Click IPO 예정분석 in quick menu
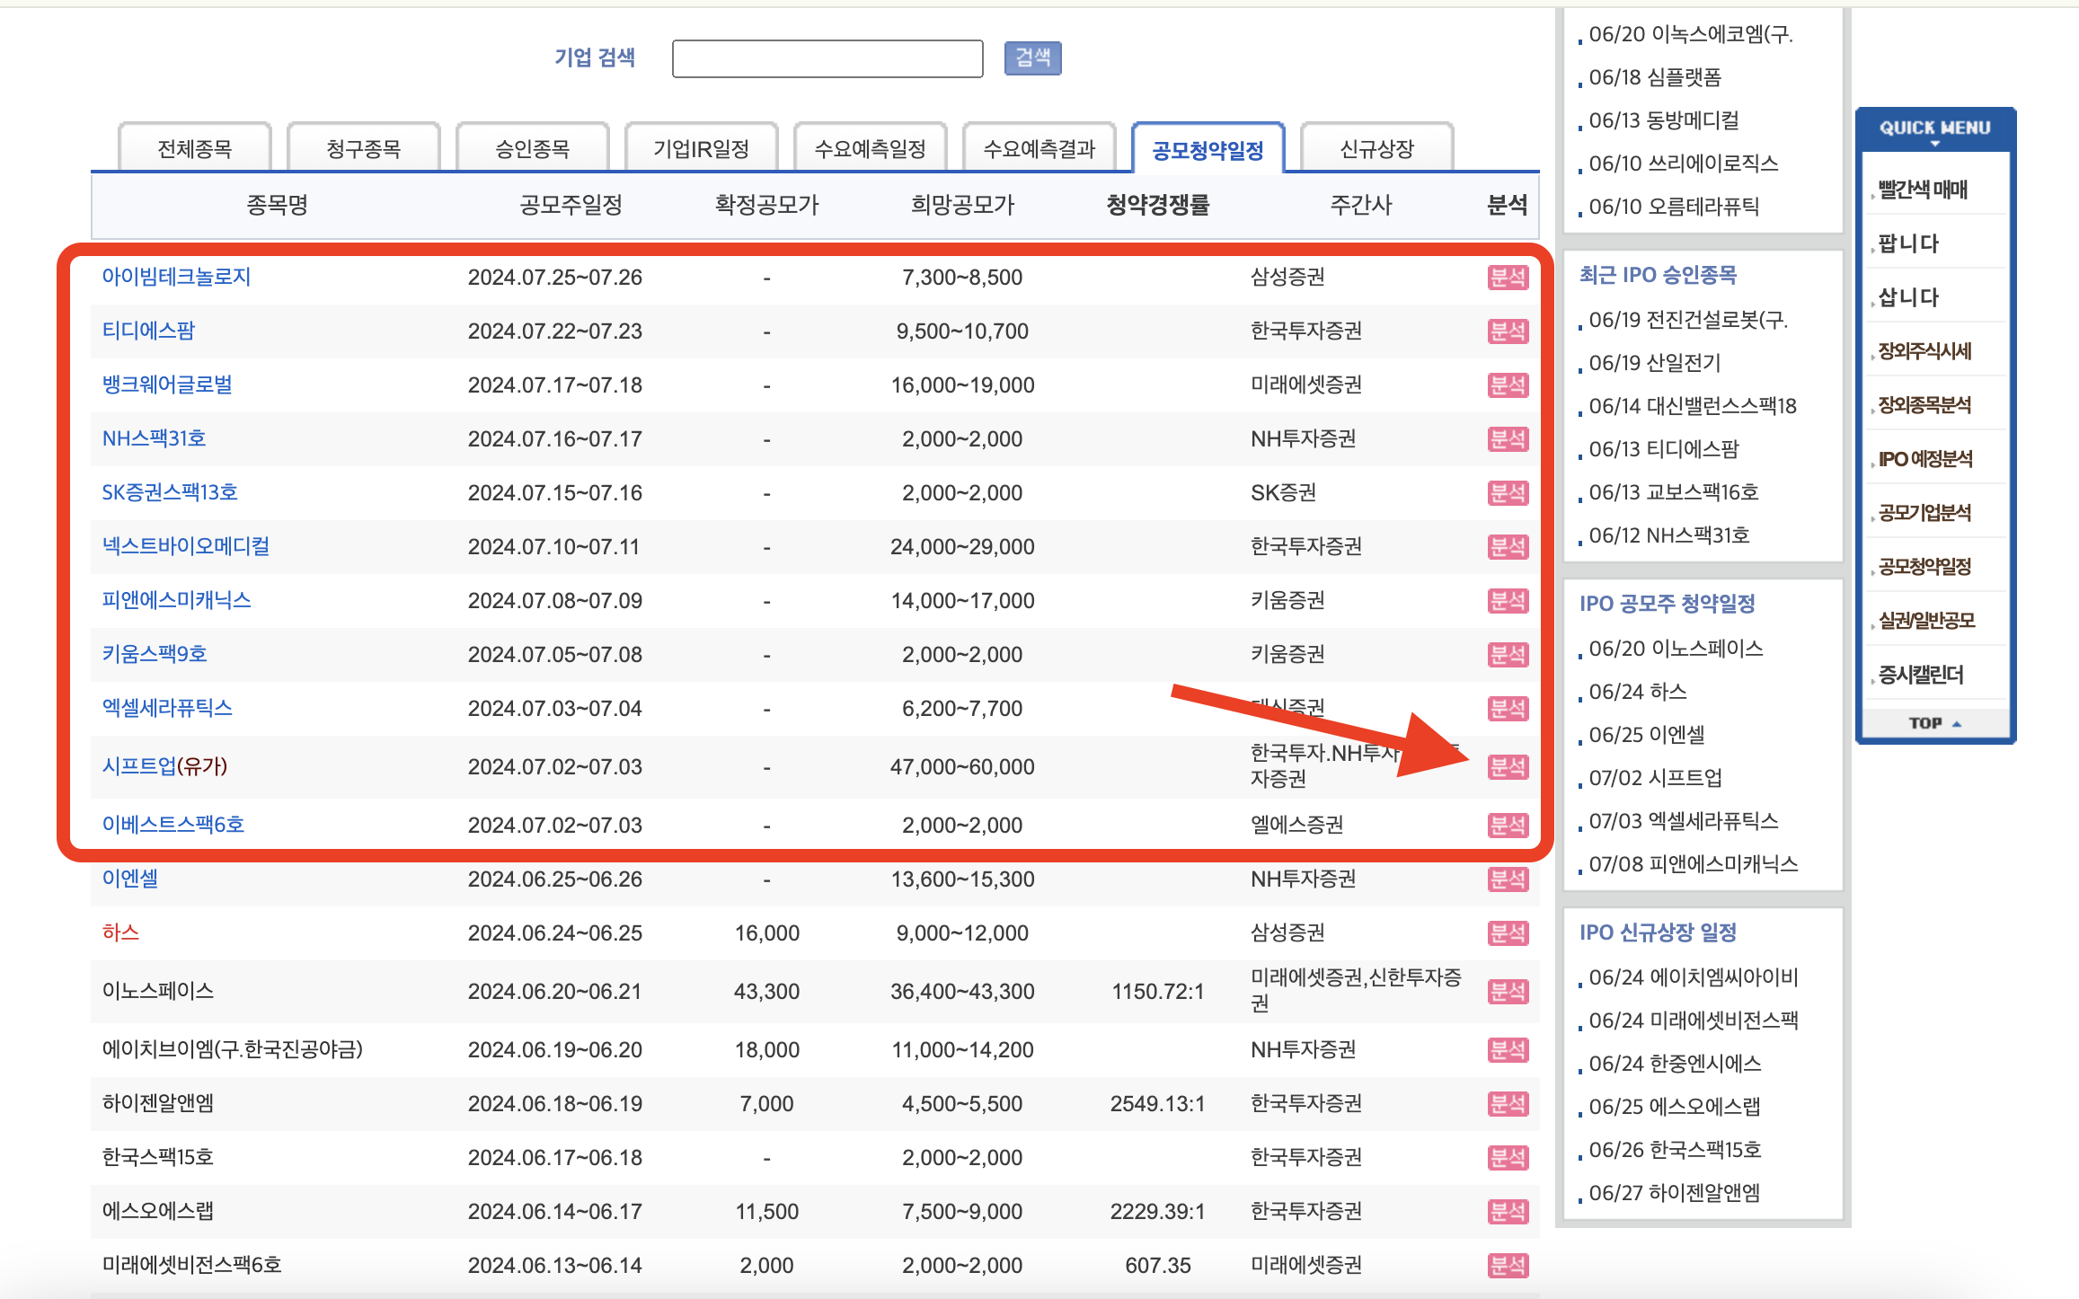 1924,459
